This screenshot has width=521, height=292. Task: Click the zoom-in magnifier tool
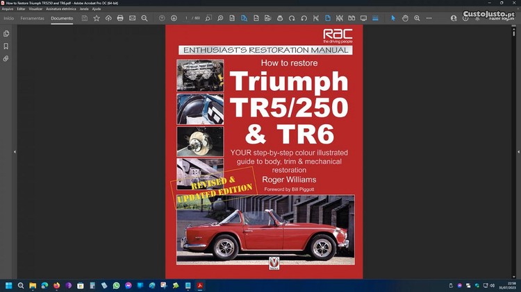click(x=417, y=18)
